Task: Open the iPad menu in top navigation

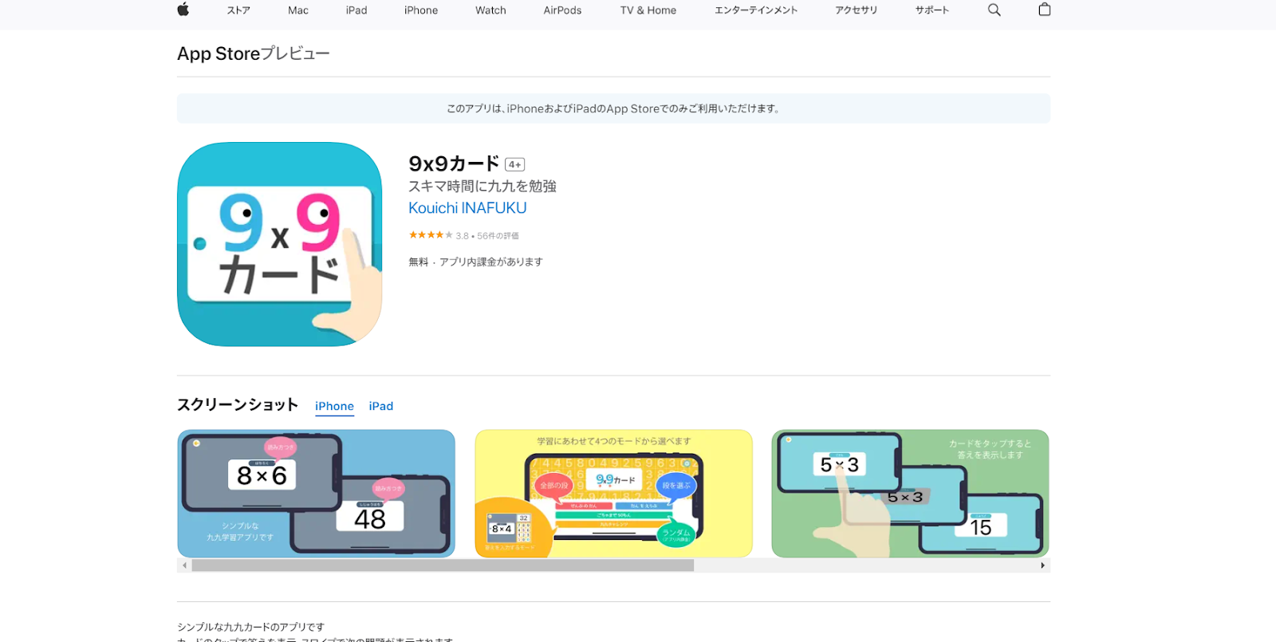Action: tap(356, 10)
